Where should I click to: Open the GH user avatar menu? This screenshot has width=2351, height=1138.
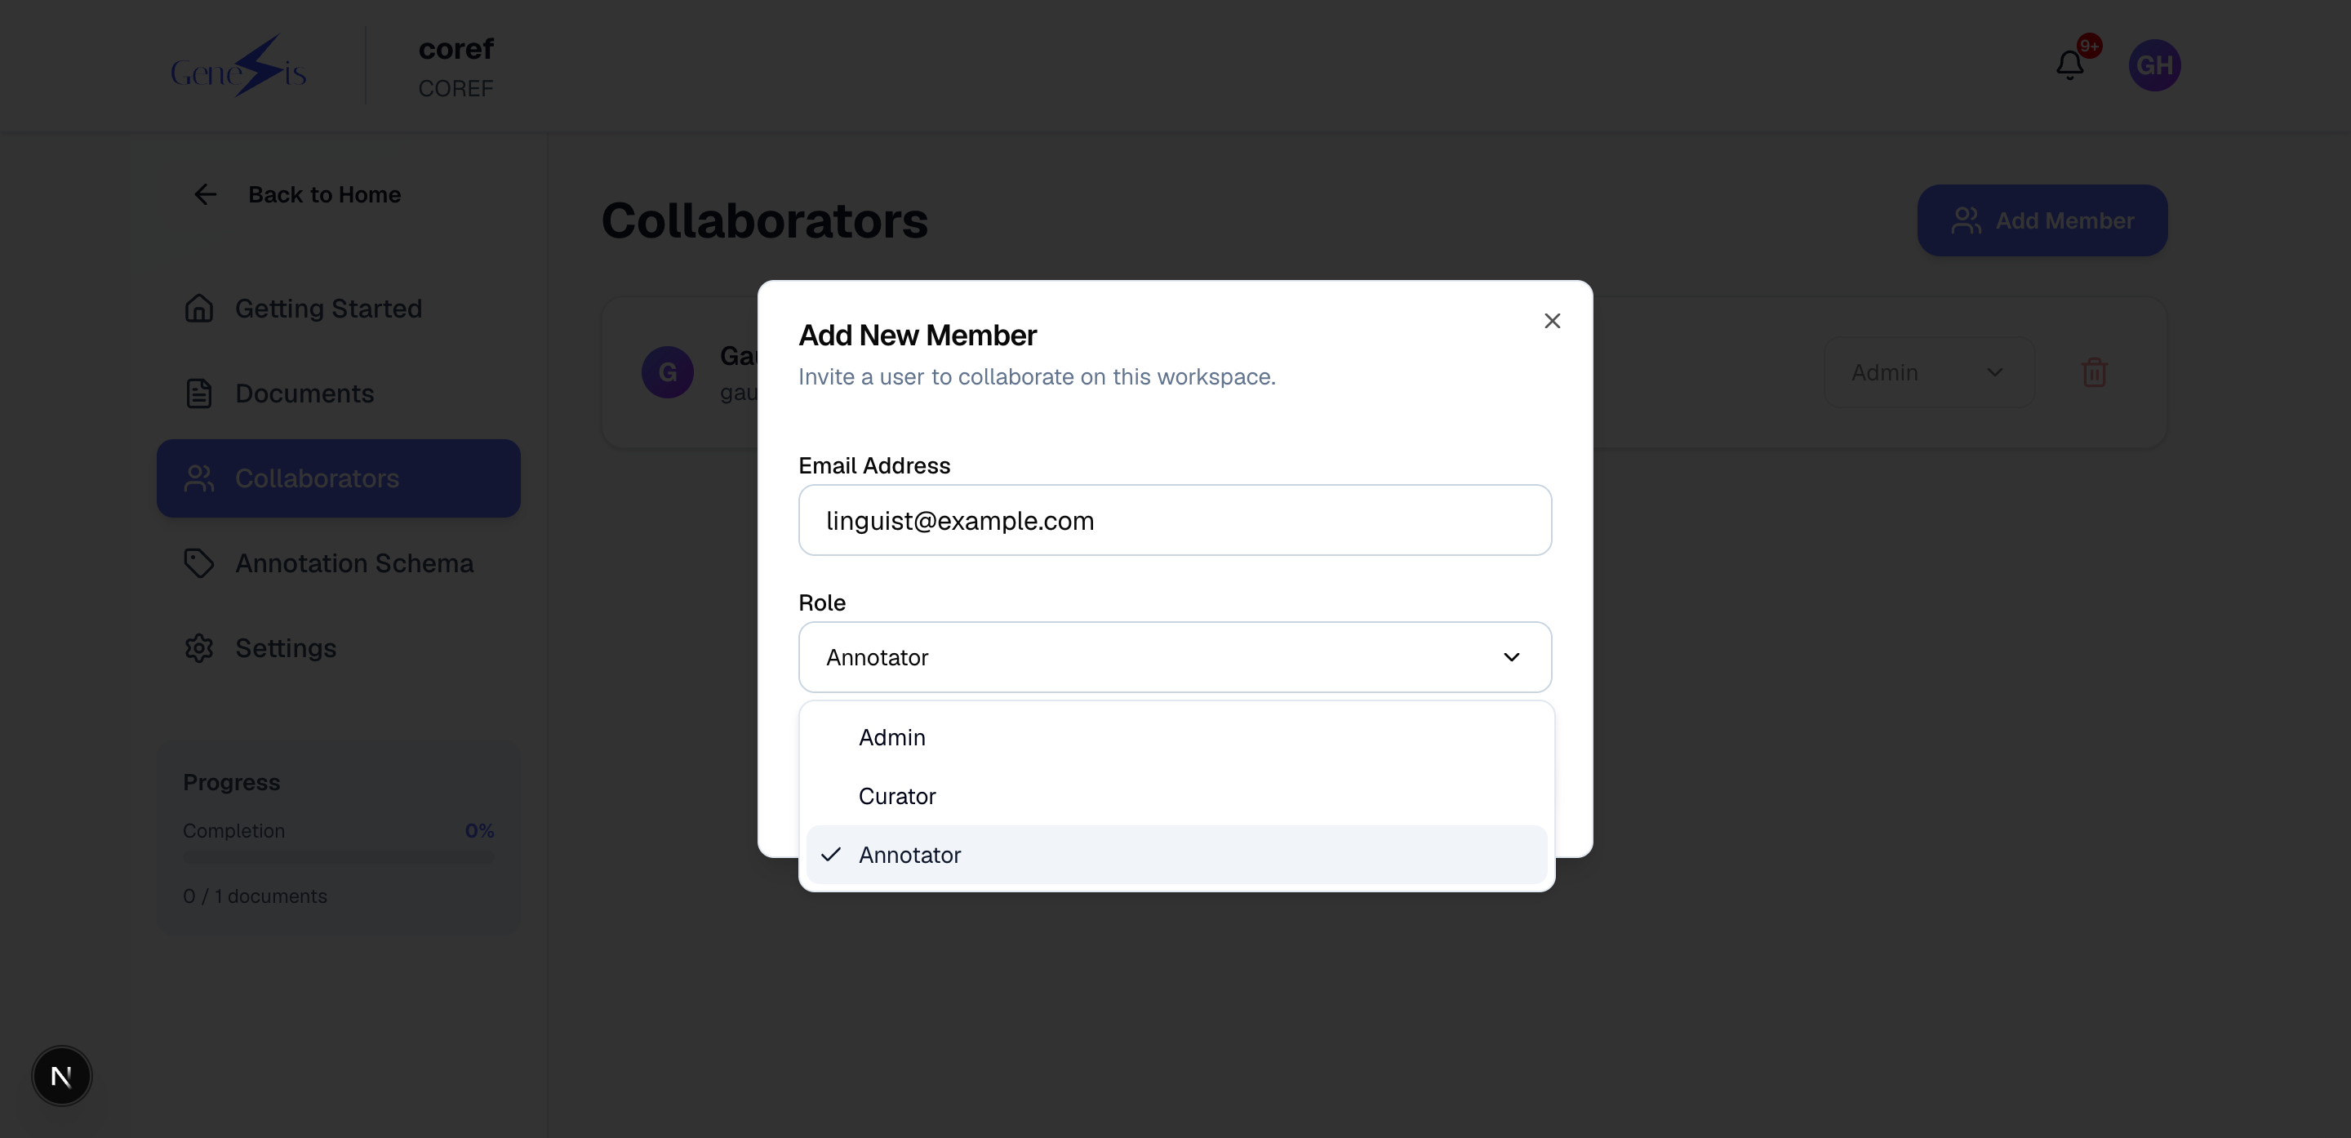click(2154, 64)
